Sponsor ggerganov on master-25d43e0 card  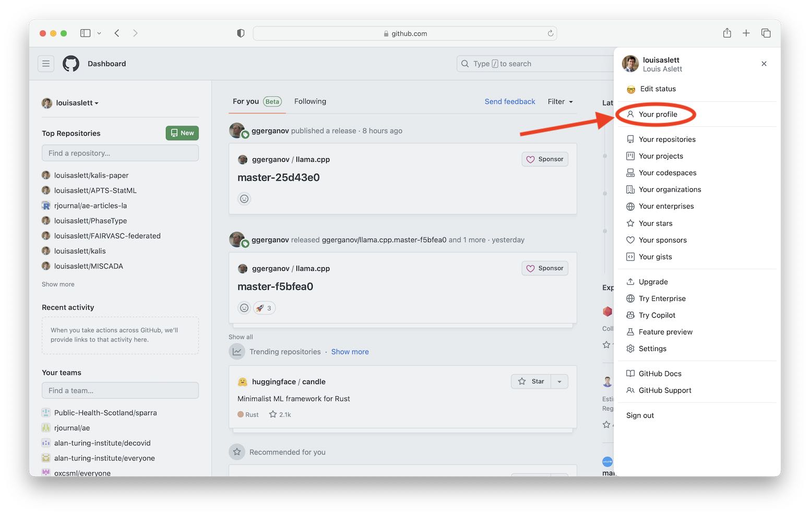click(x=545, y=159)
